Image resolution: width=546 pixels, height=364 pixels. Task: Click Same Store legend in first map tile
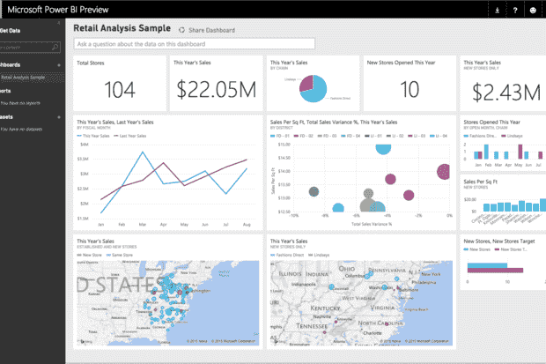[120, 256]
